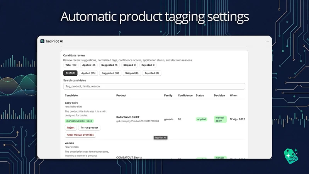309x174 pixels.
Task: Click the 17 Ağu 2026 date cell
Action: tap(238, 119)
